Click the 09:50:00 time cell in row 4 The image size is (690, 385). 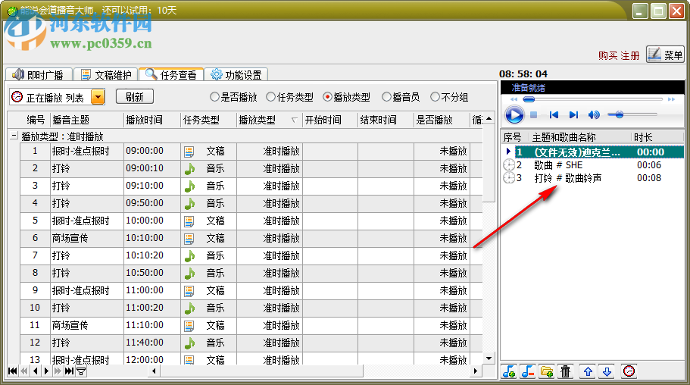coord(152,204)
